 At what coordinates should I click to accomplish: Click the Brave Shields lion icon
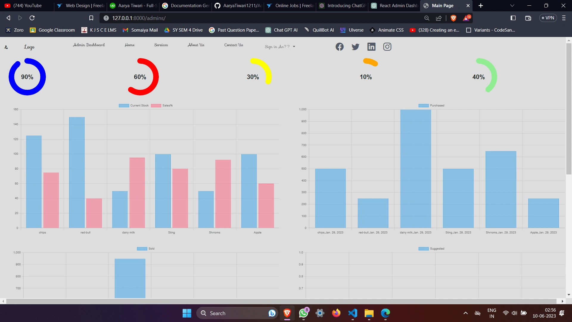point(453,18)
